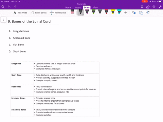Click text Protects tendons from compressive forces
The image size is (163, 122).
pos(54,112)
